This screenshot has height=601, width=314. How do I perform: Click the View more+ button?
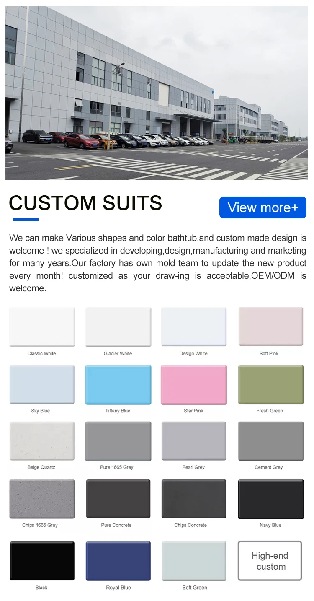pos(263,207)
